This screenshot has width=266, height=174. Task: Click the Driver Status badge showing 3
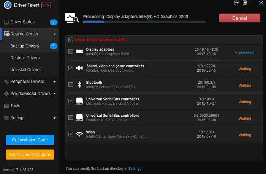(x=54, y=22)
